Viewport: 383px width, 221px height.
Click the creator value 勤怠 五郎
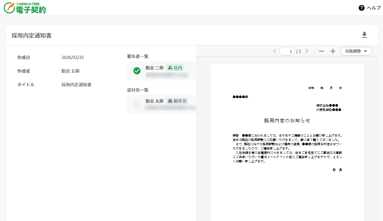tap(70, 71)
